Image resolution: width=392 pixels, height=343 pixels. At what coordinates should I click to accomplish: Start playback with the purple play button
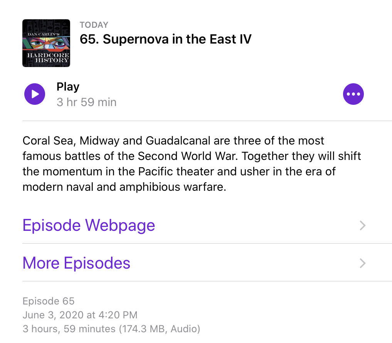(x=35, y=94)
